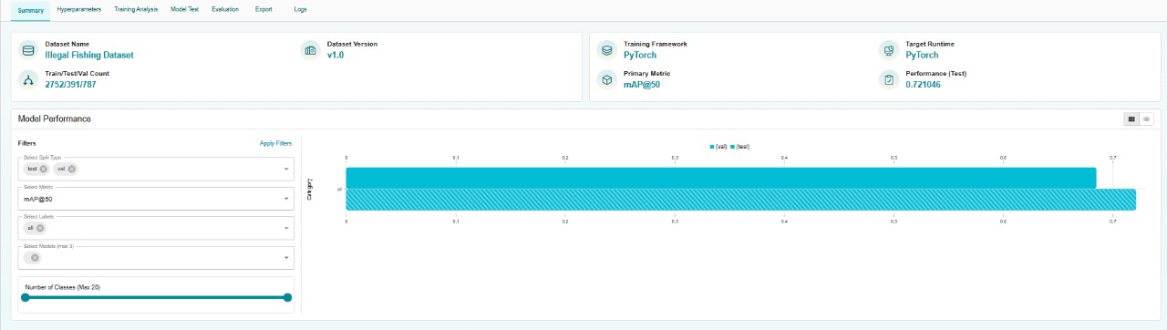This screenshot has height=330, width=1167.
Task: Click the right handle of Number of Classes slider
Action: coord(287,297)
